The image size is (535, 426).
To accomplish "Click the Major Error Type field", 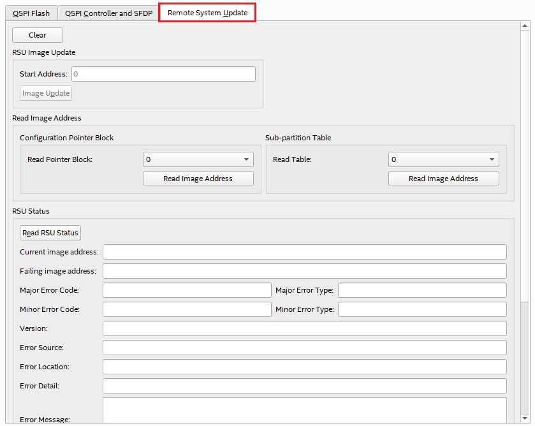I will point(422,290).
